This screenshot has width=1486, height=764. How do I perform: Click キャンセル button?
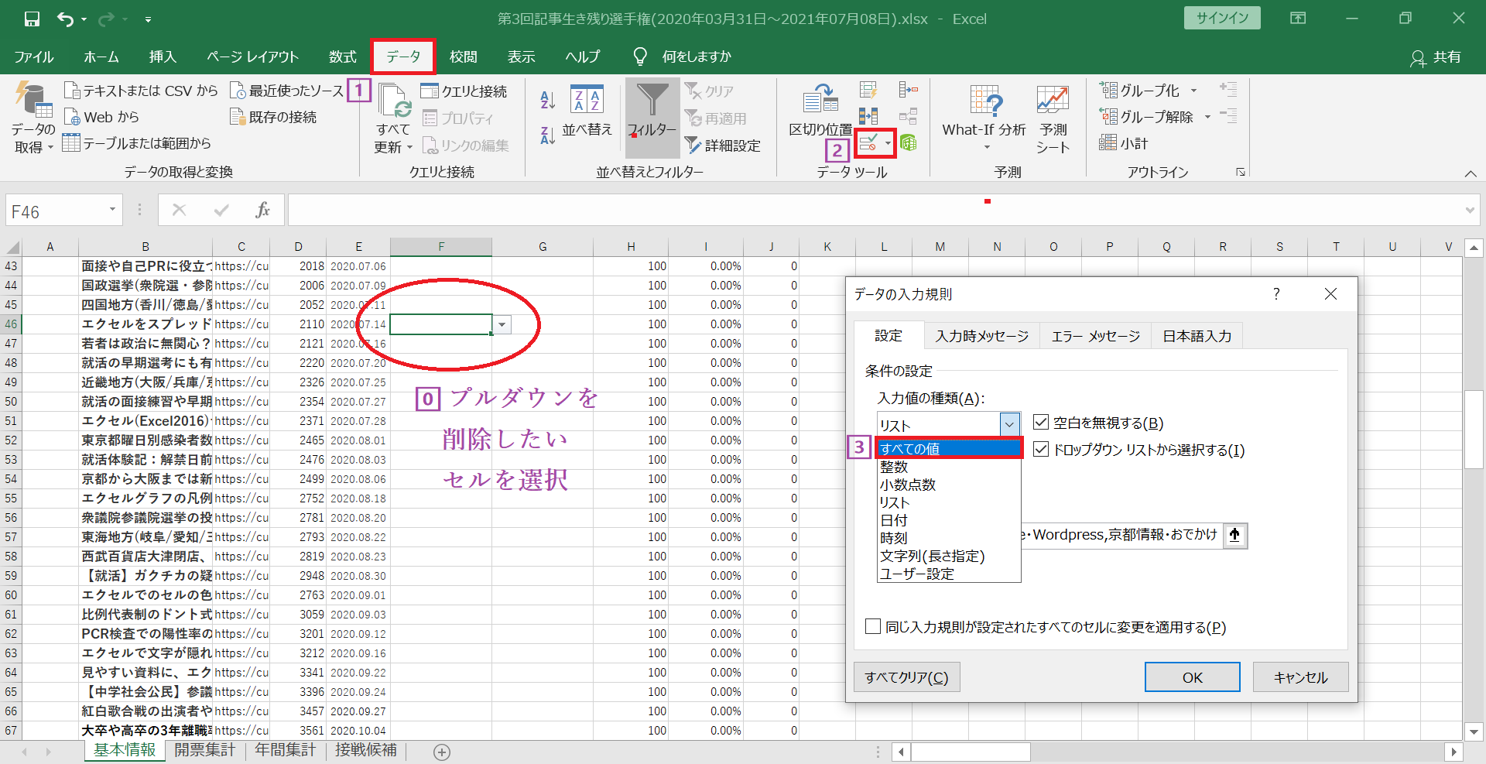point(1300,677)
